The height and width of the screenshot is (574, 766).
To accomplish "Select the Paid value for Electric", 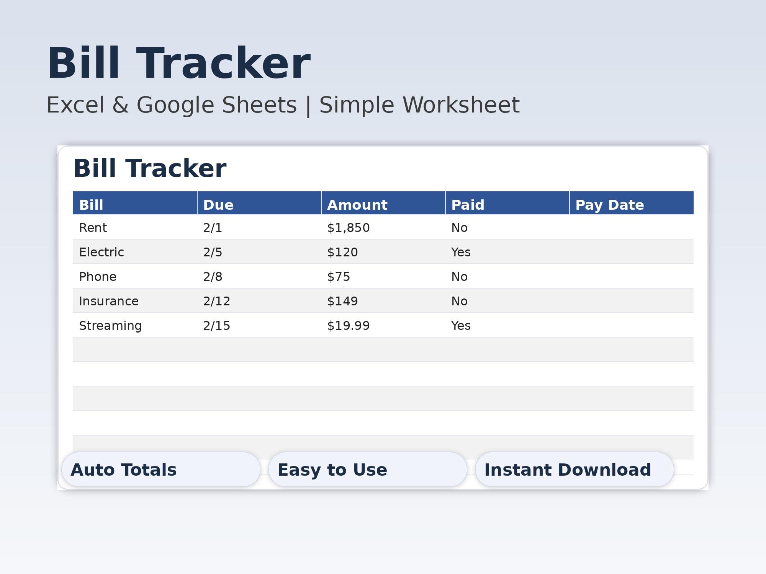I will [507, 252].
